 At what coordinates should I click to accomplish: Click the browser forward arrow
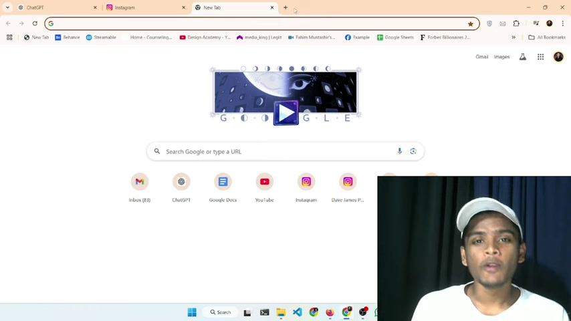[21, 23]
